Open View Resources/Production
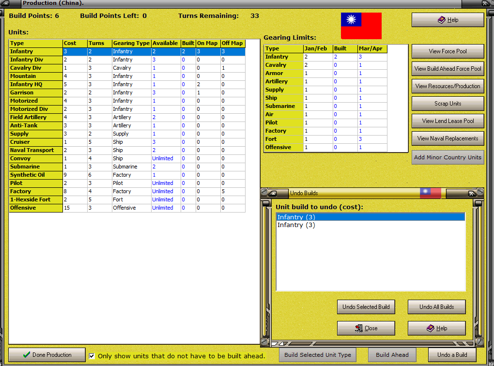 point(448,86)
